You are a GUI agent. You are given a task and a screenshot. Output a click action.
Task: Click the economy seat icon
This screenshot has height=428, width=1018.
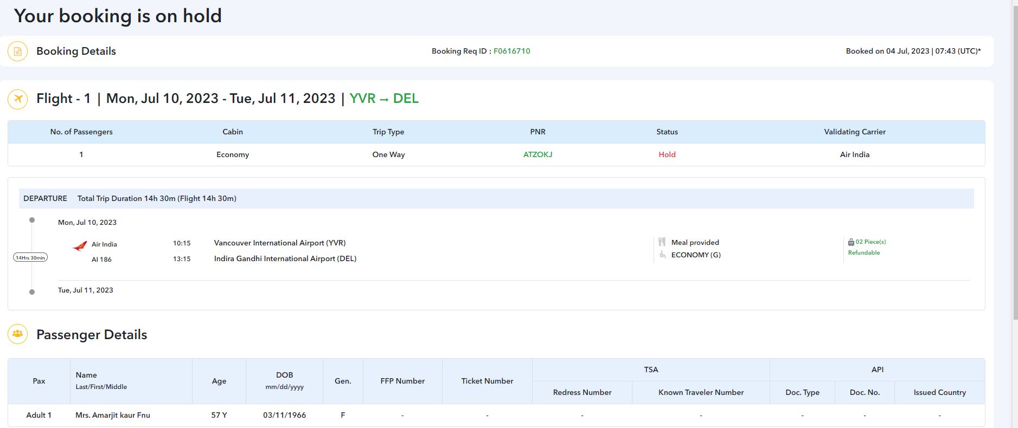coord(662,255)
